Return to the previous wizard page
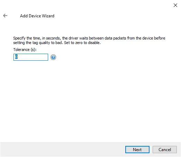This screenshot has height=157, width=181. [5, 16]
